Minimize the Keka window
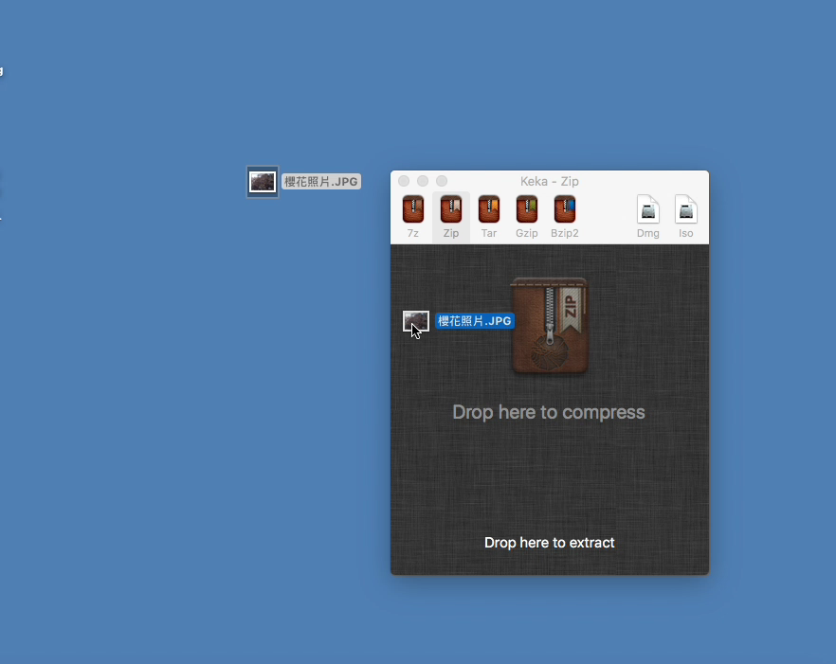 point(423,181)
